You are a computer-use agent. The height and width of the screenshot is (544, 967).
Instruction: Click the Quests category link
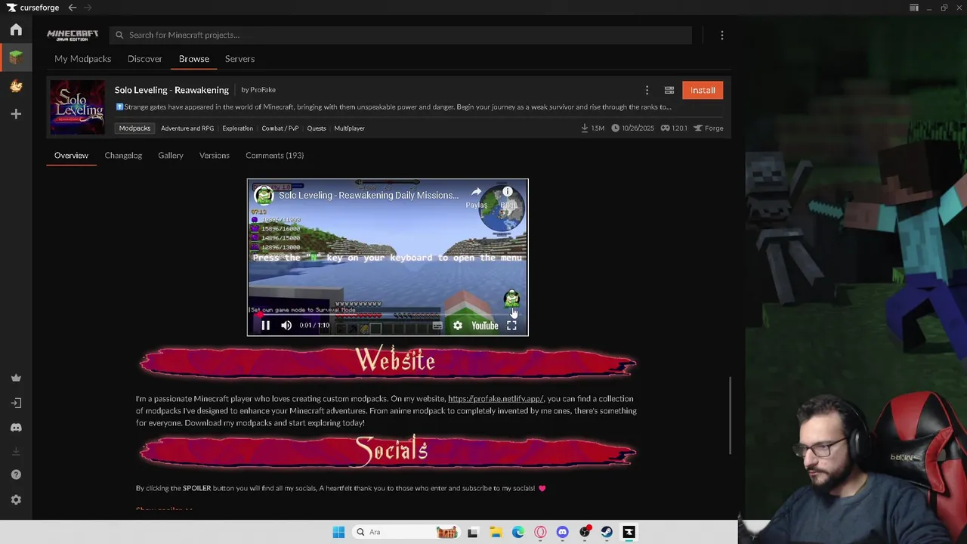(317, 128)
